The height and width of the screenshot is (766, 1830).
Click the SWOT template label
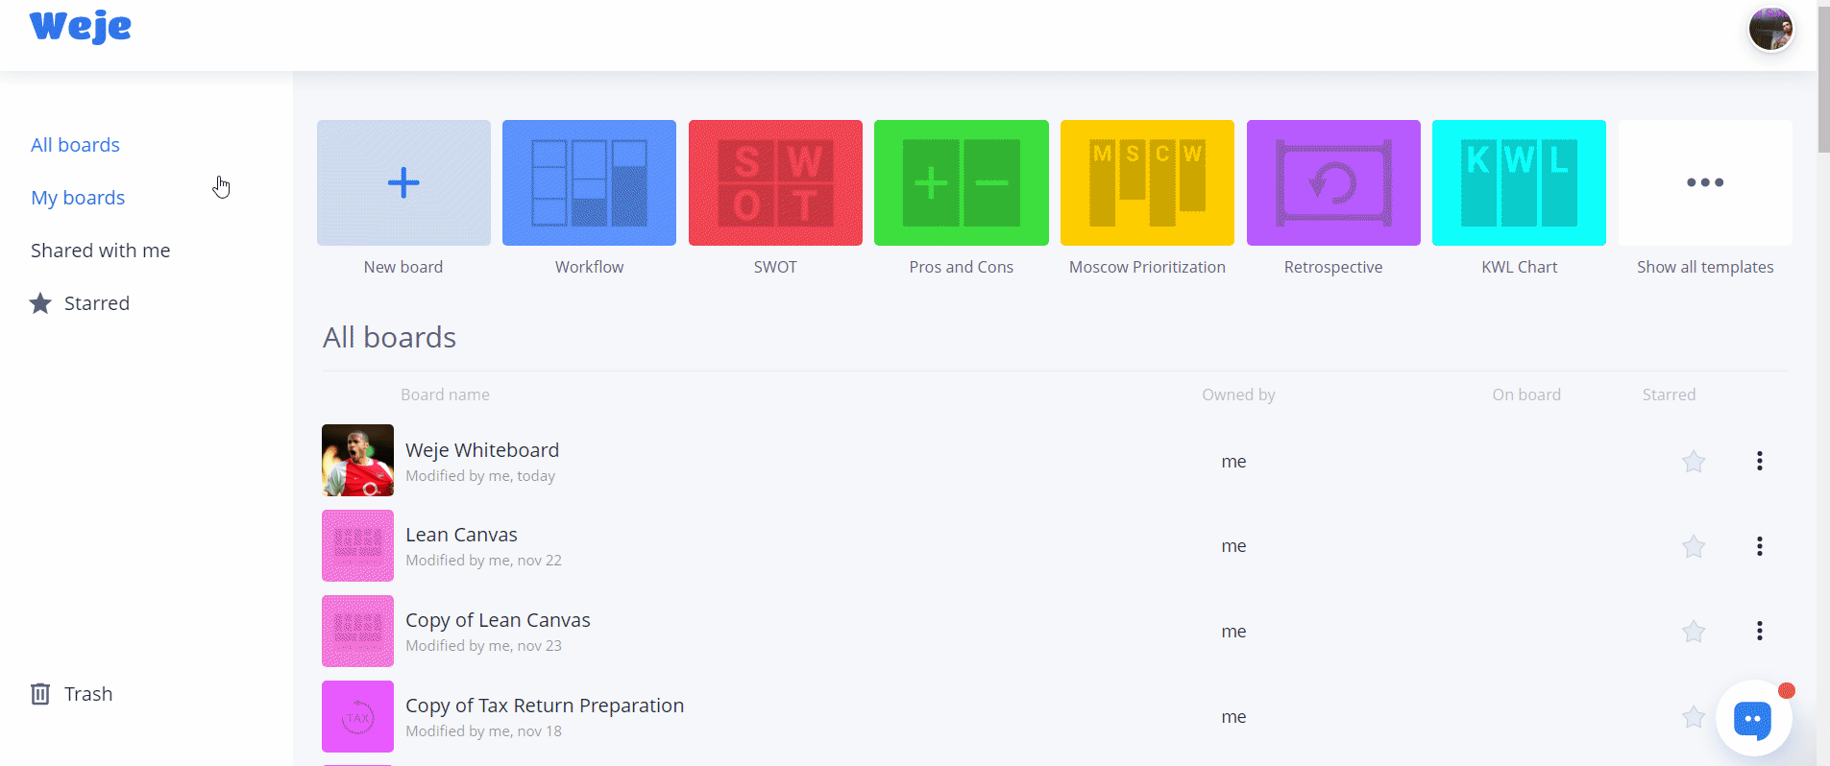pos(775,267)
